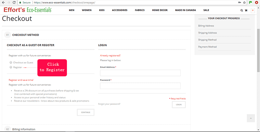The image size is (260, 132).
Task: Open the shopping cart icon
Action: [x=246, y=10]
